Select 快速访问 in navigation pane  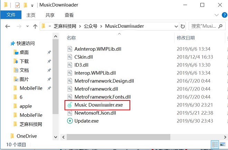(x=26, y=43)
